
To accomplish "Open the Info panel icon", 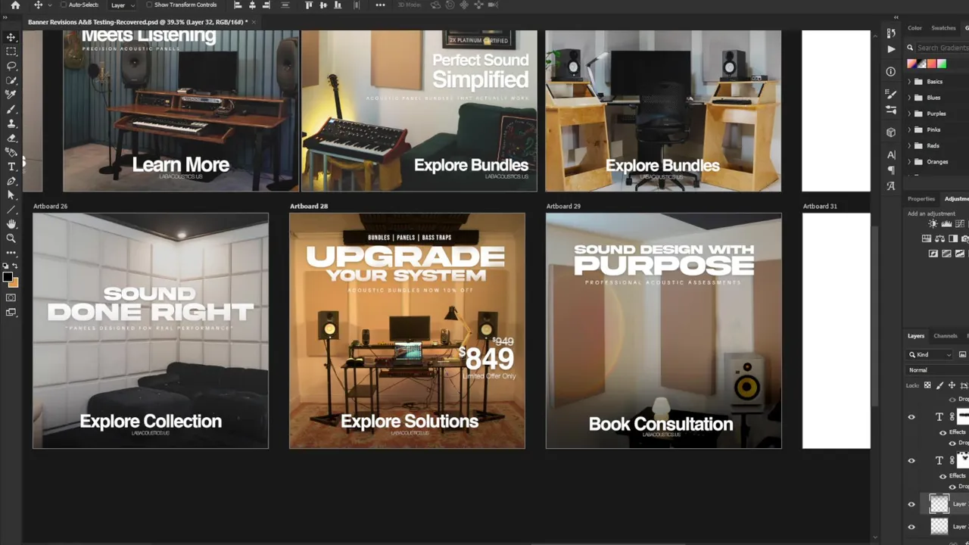I will point(891,71).
